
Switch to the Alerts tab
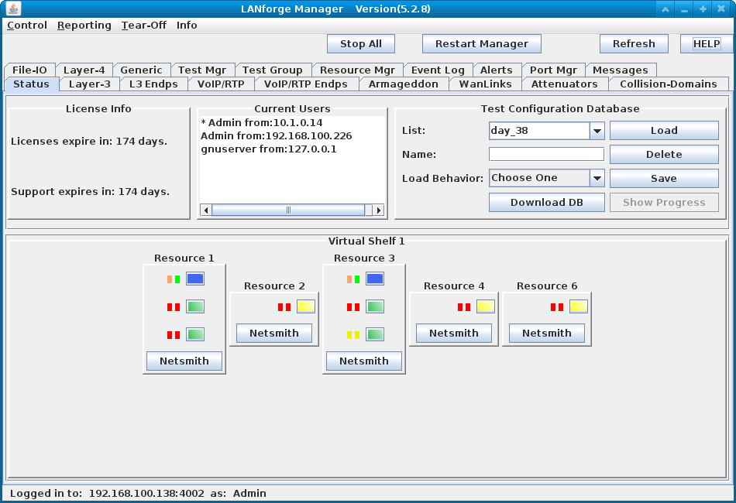pos(496,70)
